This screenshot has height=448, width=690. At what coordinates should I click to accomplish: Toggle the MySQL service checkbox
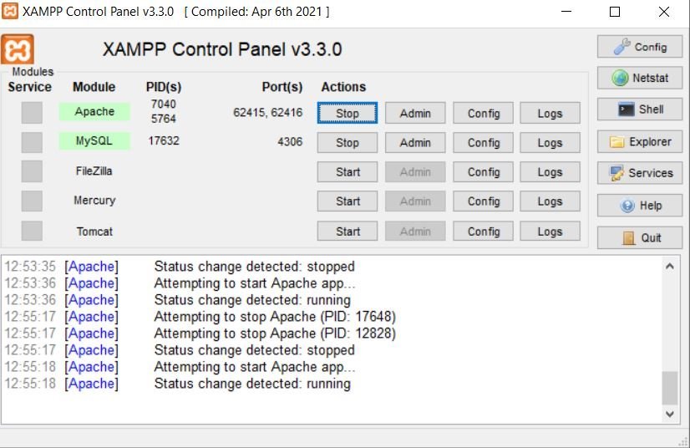pos(32,142)
